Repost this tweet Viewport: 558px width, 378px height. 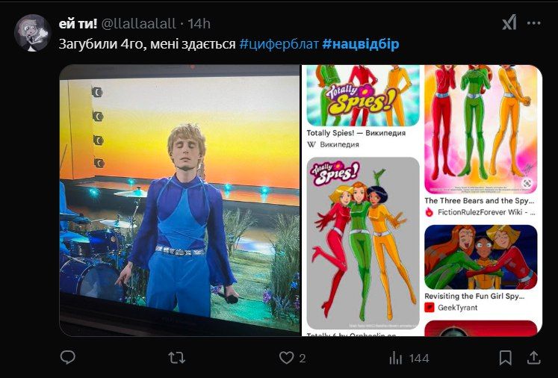(x=176, y=358)
